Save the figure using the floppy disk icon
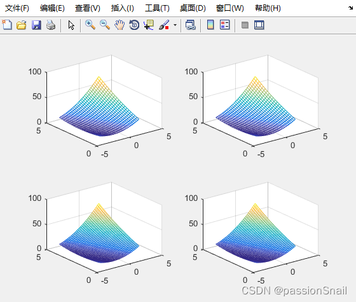356x302 pixels. [x=36, y=25]
